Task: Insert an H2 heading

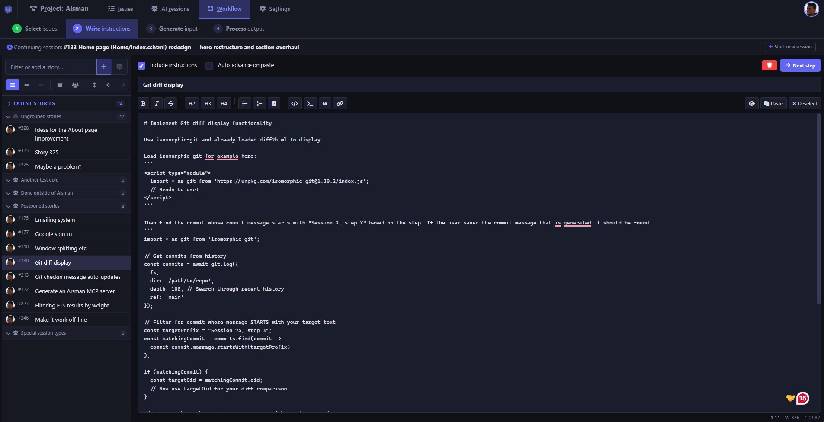Action: (192, 104)
